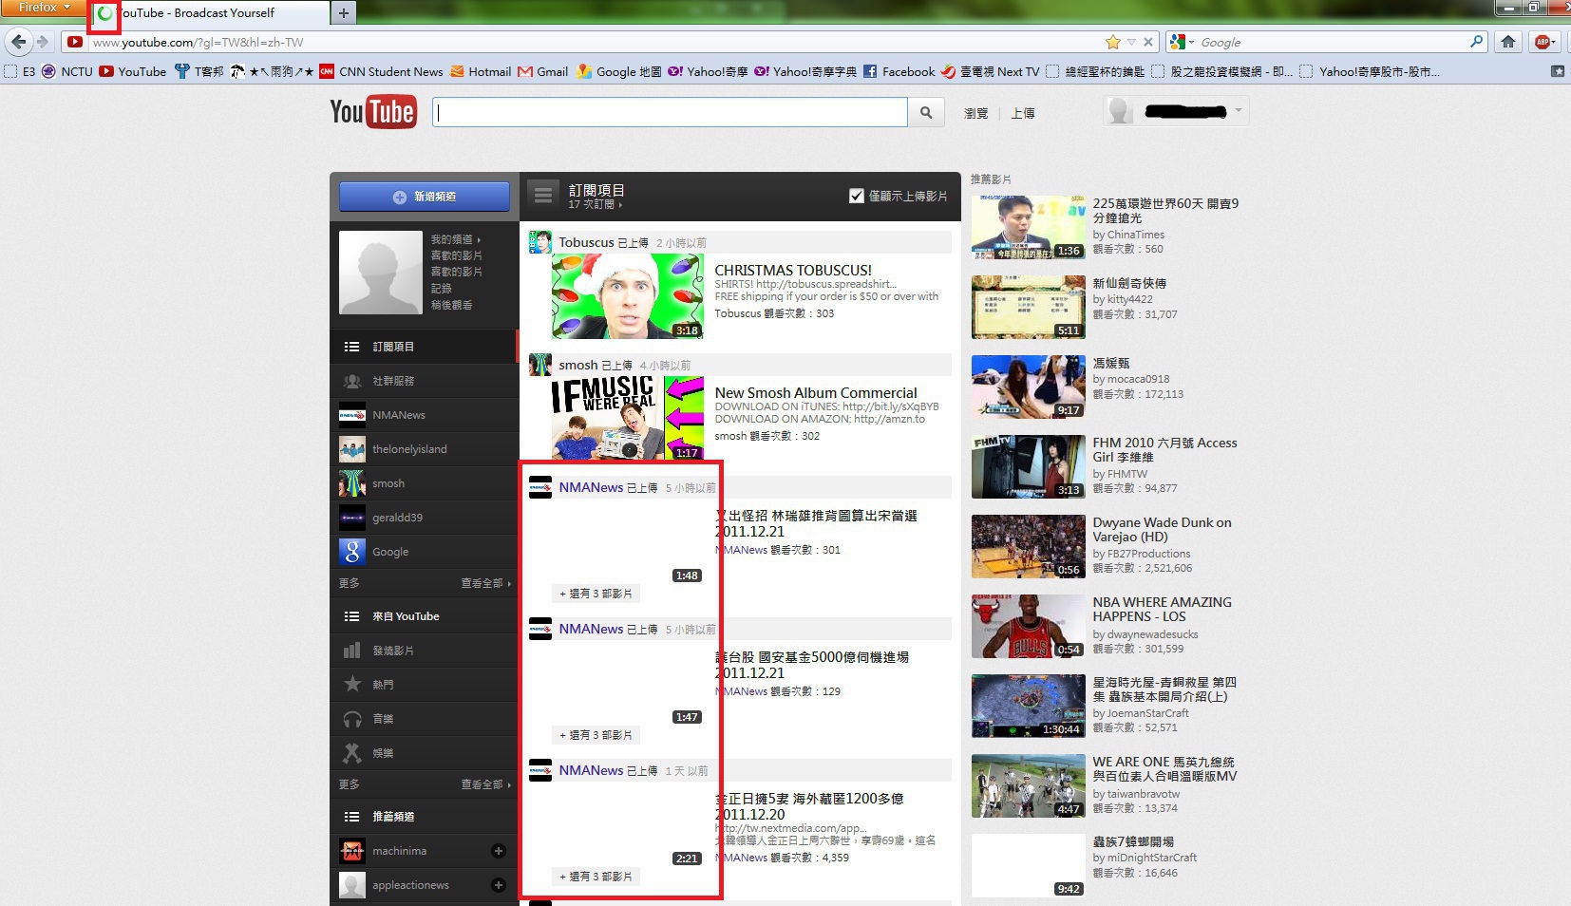Screen dimensions: 1571x906
Task: Open thelonelyisland channel in sidebar
Action: 424,449
